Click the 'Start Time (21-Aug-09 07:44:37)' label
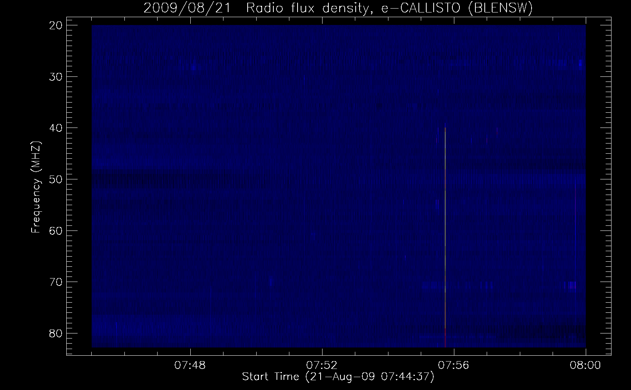The image size is (631, 390). (x=338, y=377)
